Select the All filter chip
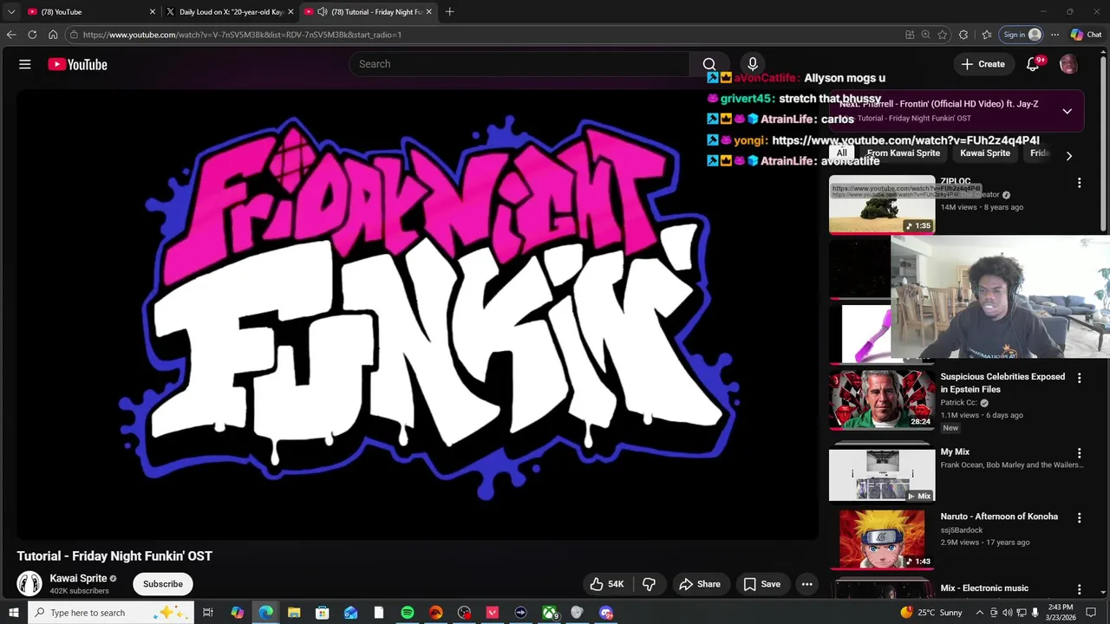This screenshot has height=624, width=1110. tap(841, 153)
